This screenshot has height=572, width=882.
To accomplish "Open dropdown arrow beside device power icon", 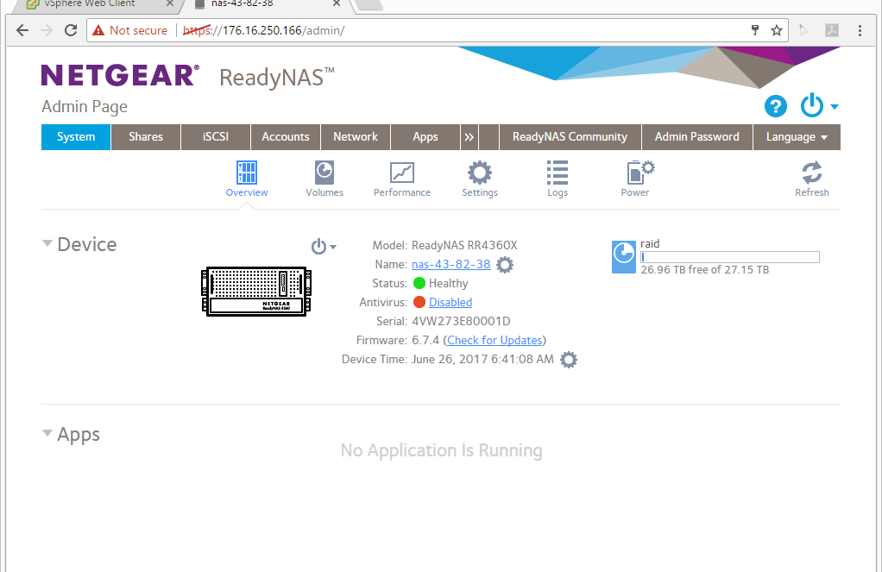I will (x=333, y=247).
